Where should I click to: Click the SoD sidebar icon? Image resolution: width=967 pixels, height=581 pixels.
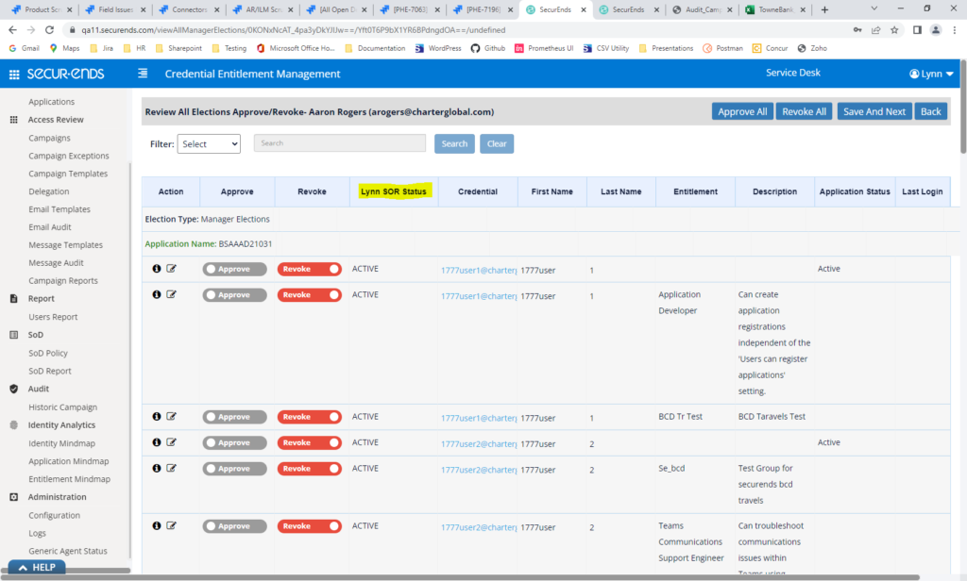[13, 335]
